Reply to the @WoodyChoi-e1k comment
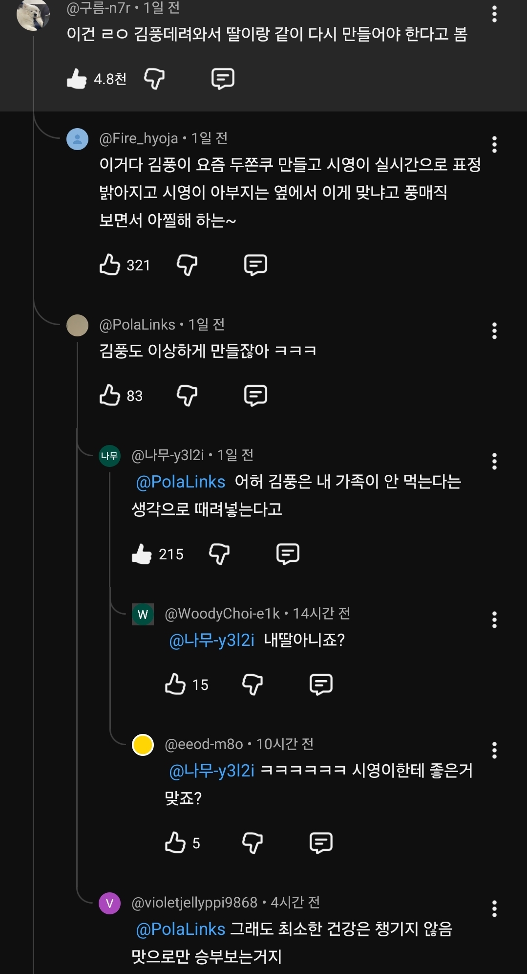Viewport: 527px width, 974px height. pyautogui.click(x=321, y=685)
